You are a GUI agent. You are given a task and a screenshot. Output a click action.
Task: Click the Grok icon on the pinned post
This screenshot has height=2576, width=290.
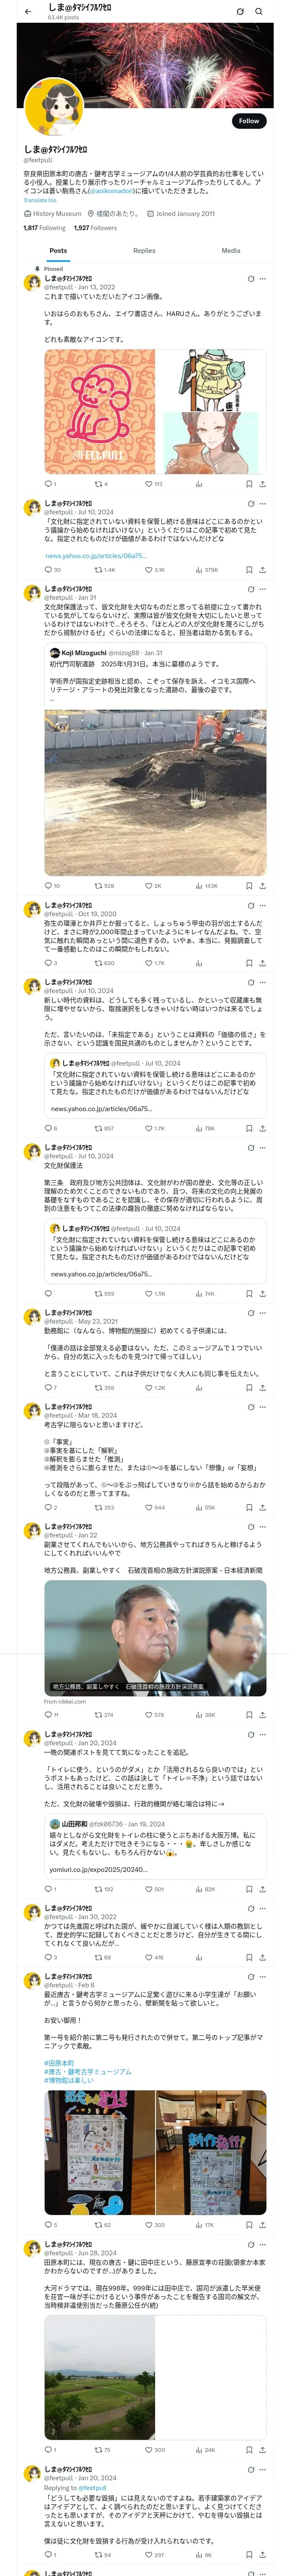[251, 279]
